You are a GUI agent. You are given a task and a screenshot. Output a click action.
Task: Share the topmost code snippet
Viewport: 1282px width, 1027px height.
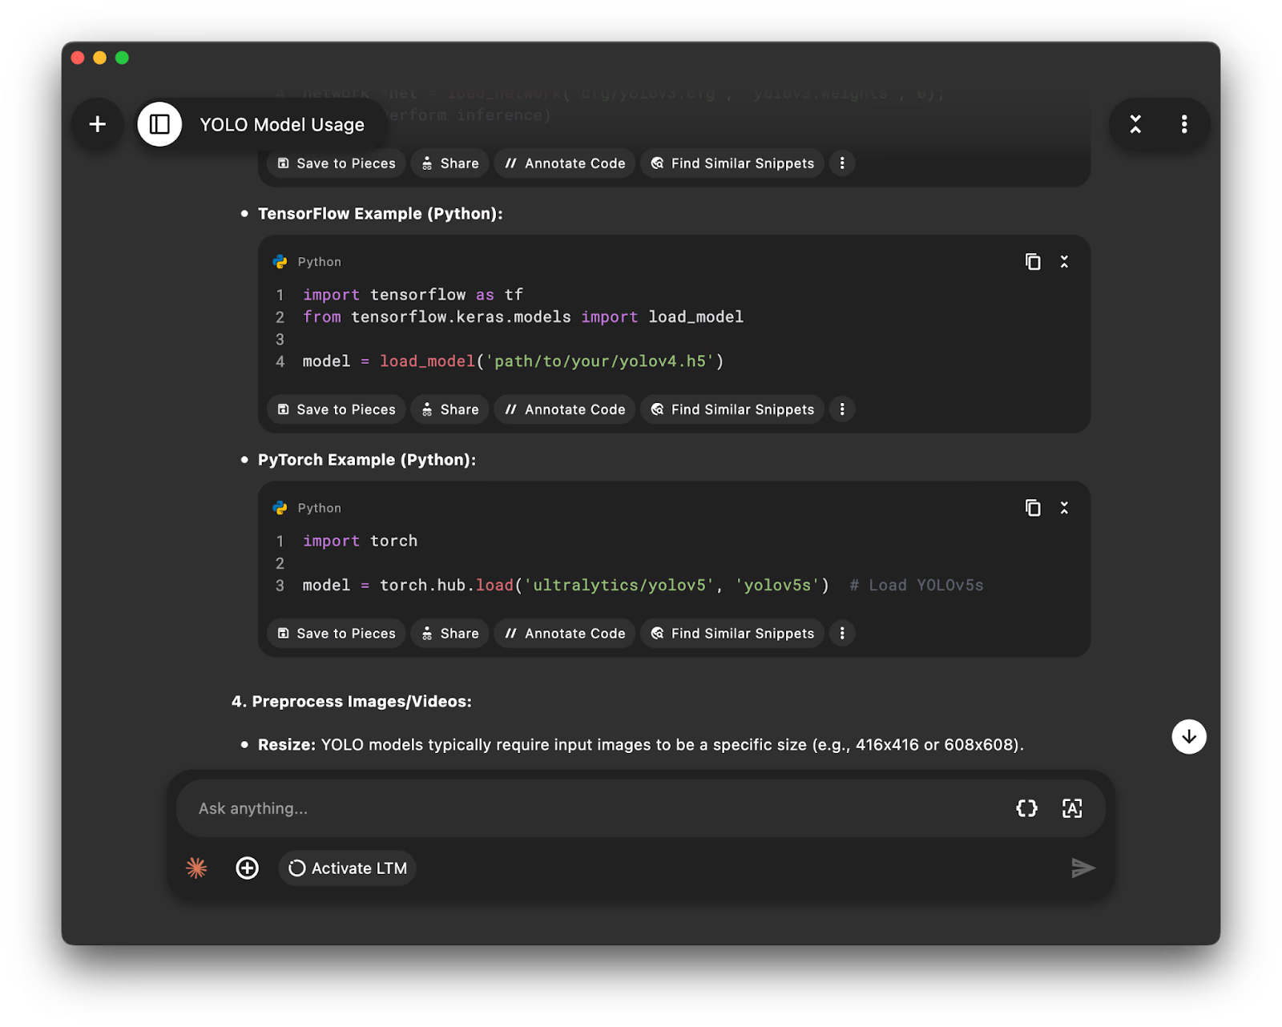tap(450, 163)
